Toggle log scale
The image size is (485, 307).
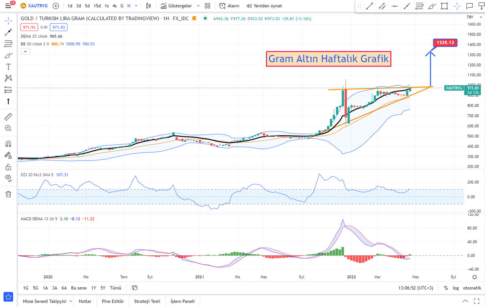click(456, 288)
